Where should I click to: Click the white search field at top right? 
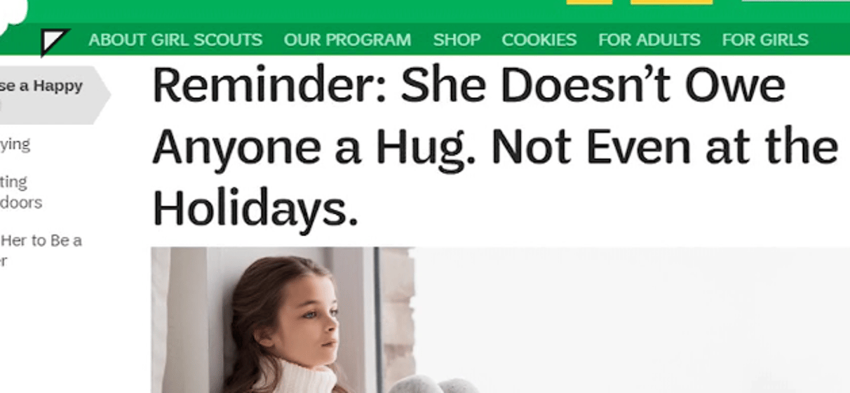pos(795,1)
